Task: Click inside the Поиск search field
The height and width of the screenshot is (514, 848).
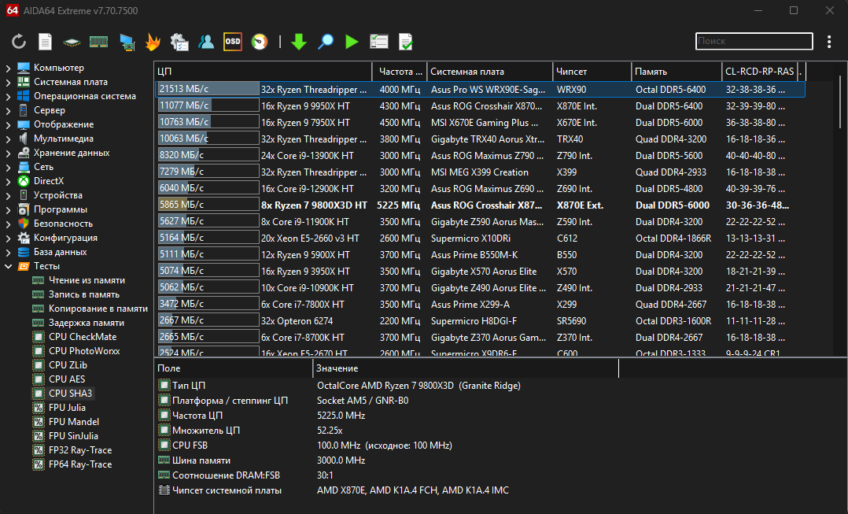Action: [754, 41]
